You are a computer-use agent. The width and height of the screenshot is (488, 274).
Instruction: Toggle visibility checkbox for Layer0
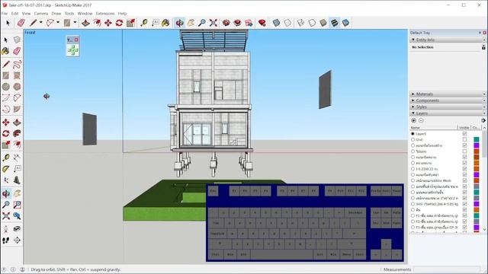coord(464,134)
